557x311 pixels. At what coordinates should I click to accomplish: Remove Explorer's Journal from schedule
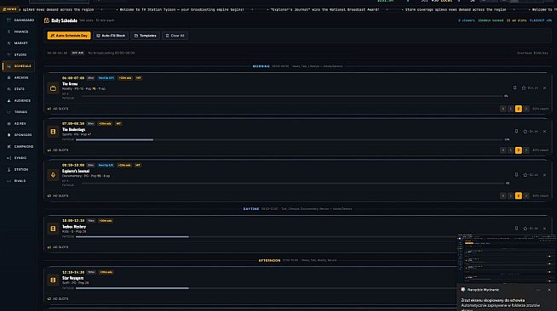pyautogui.click(x=544, y=175)
